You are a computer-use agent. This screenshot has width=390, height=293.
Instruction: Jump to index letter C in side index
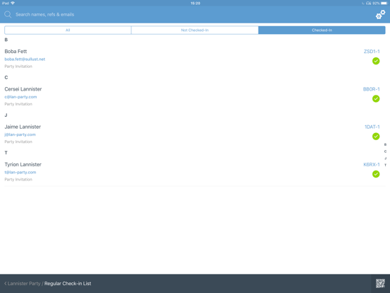click(x=385, y=151)
